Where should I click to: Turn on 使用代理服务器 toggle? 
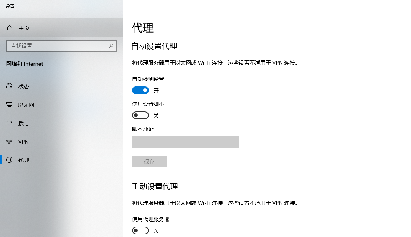tap(140, 230)
